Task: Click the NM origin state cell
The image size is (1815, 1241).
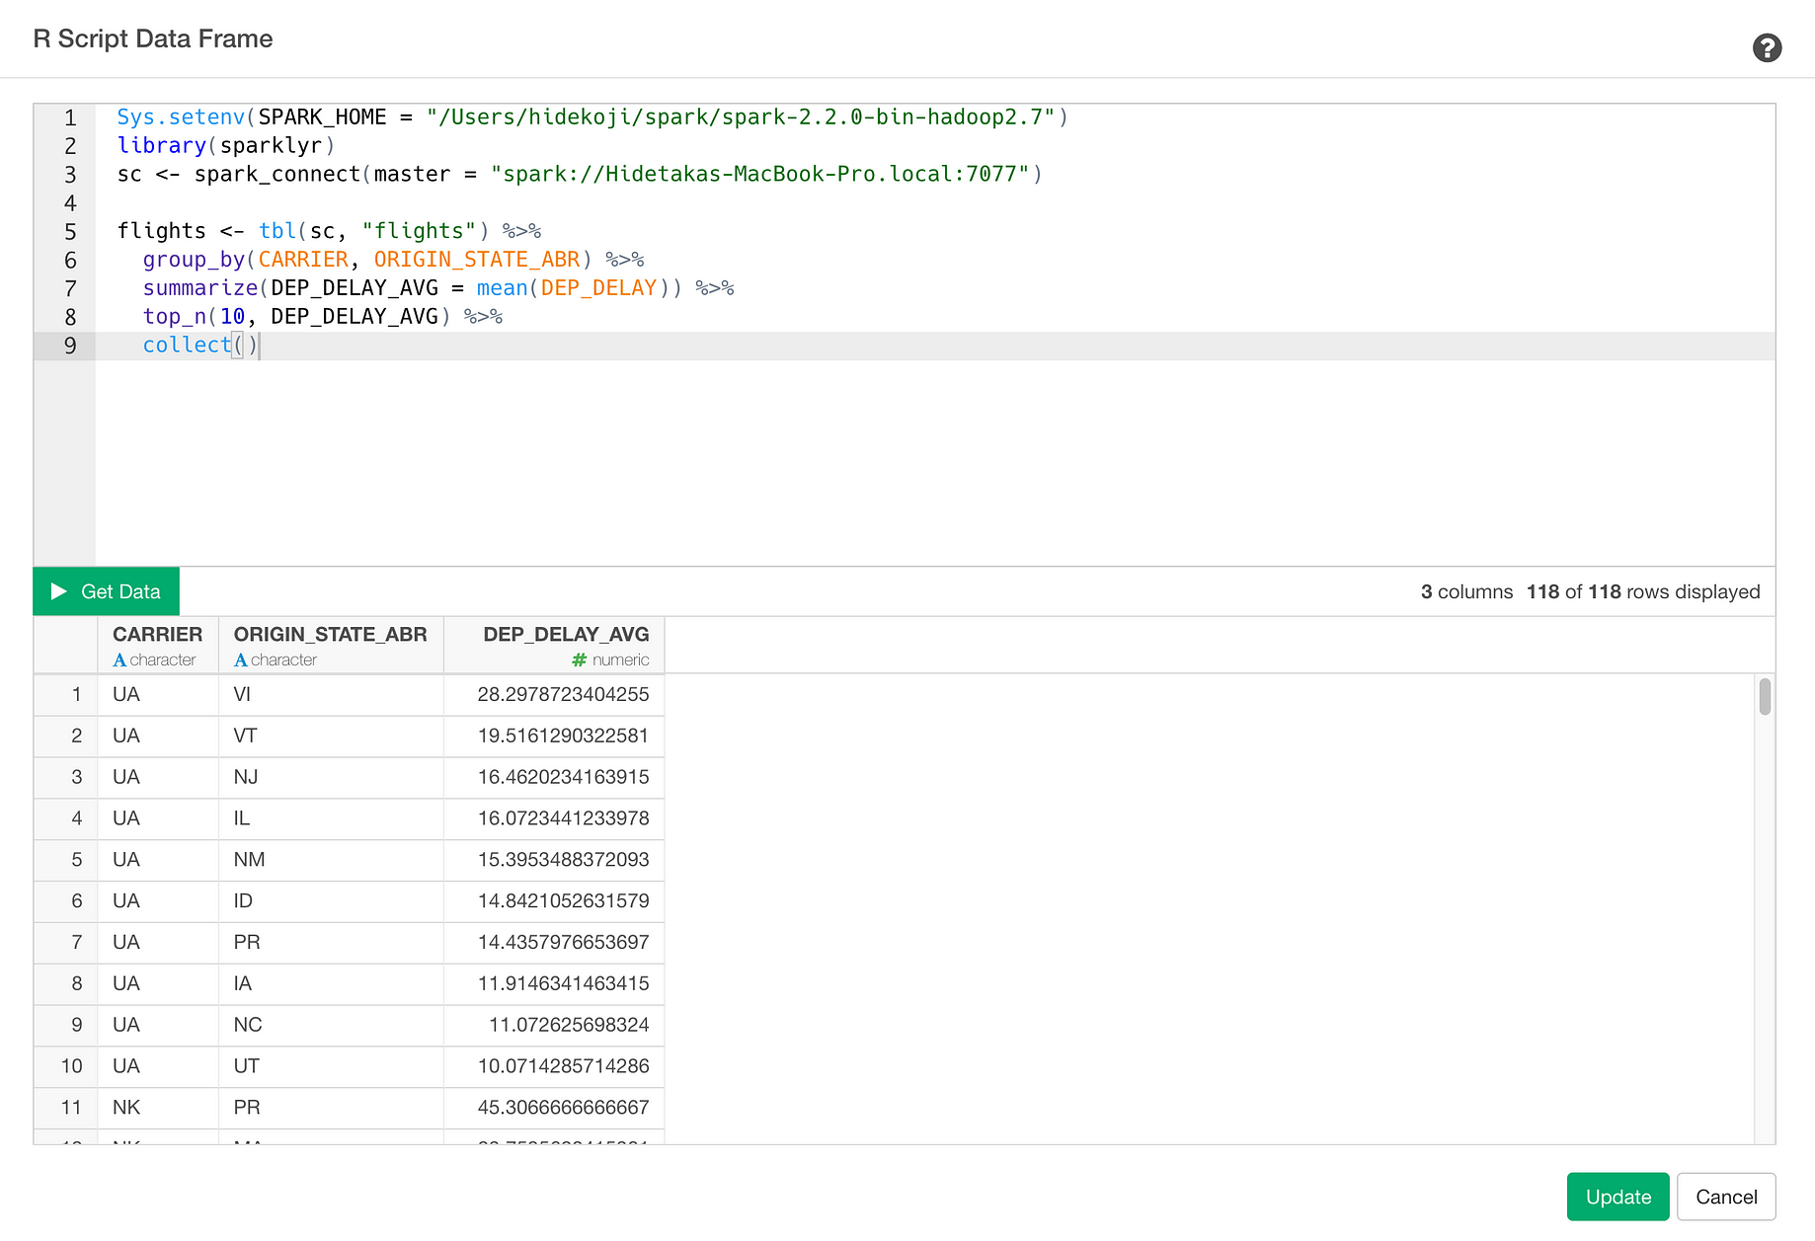Action: pos(331,860)
